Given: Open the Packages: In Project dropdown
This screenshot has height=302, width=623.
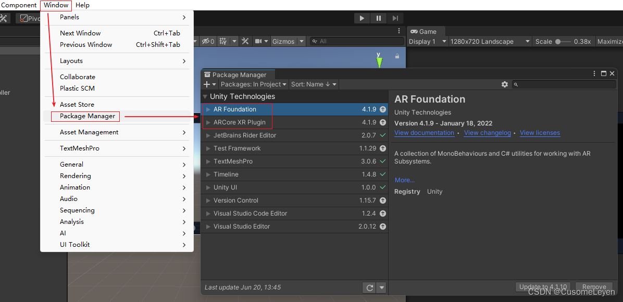Looking at the screenshot, I should (254, 84).
